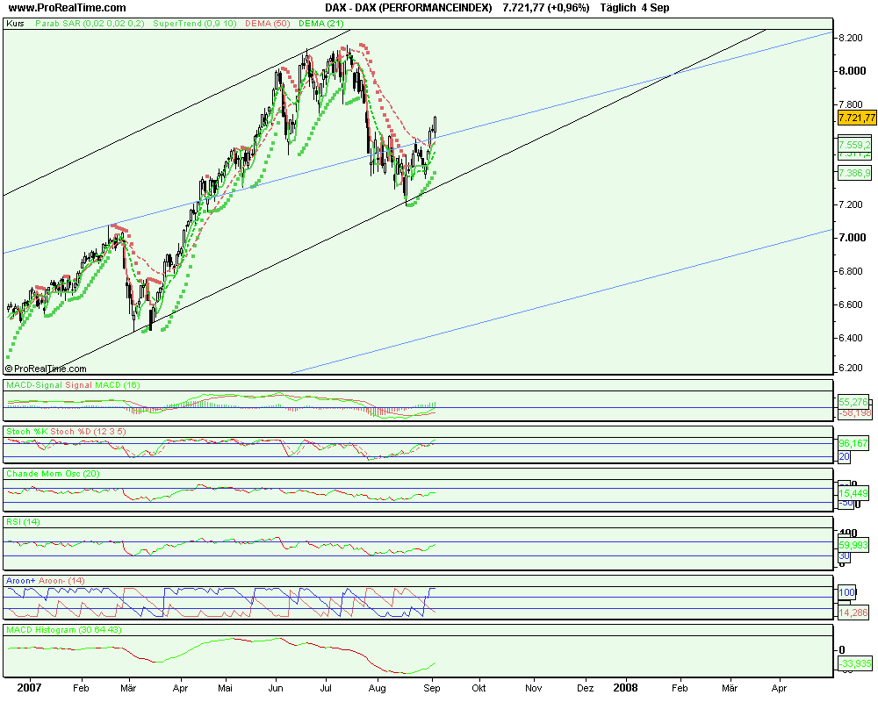The height and width of the screenshot is (702, 878).
Task: Click the 7.721,77 (+0,96%) quote in header
Action: click(546, 8)
